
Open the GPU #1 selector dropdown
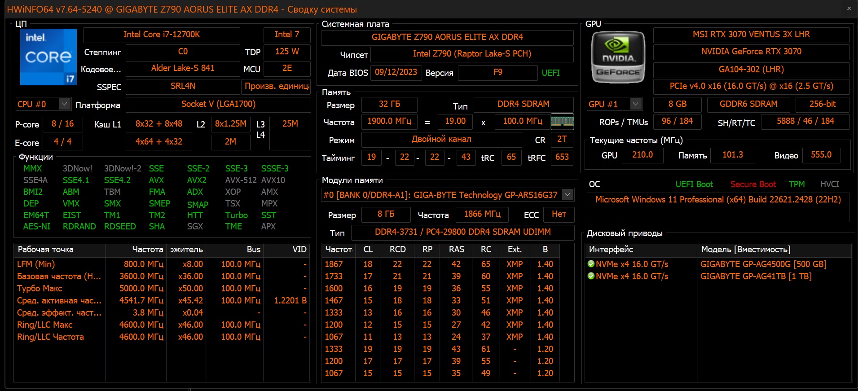[635, 104]
